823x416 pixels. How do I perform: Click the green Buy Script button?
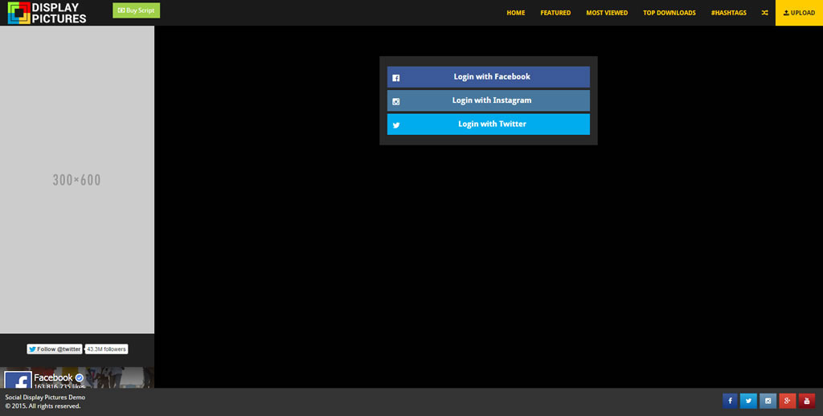[x=136, y=10]
